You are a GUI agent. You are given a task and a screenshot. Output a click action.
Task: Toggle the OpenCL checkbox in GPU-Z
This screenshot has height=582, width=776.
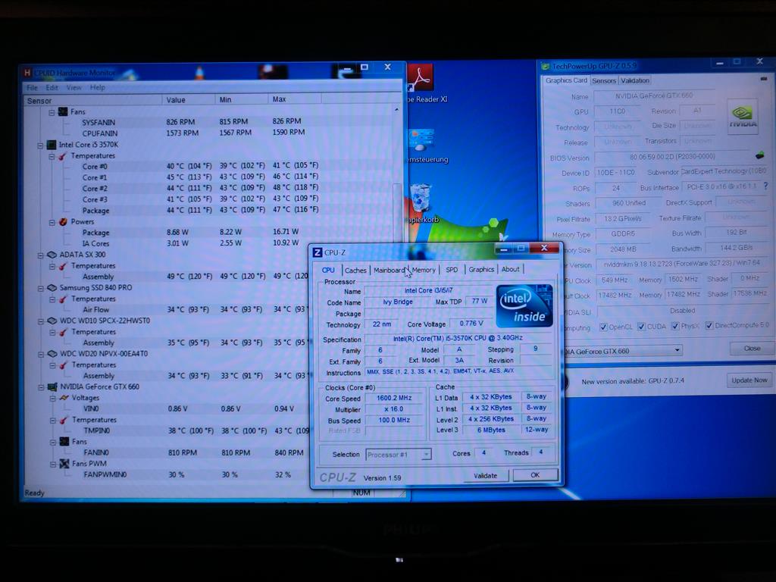tap(603, 327)
